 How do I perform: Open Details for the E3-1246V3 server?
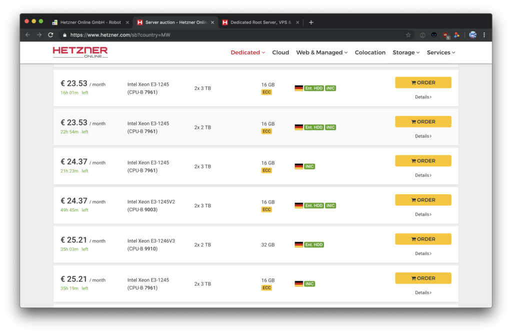point(423,254)
